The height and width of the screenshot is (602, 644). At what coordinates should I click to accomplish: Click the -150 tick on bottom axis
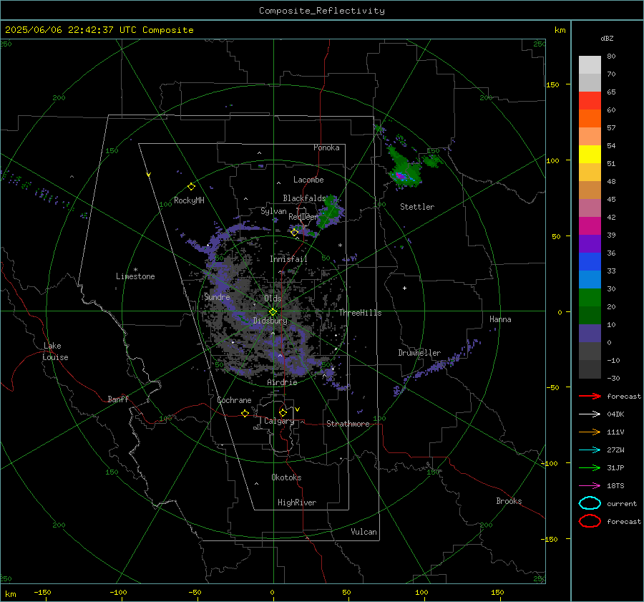(x=42, y=592)
